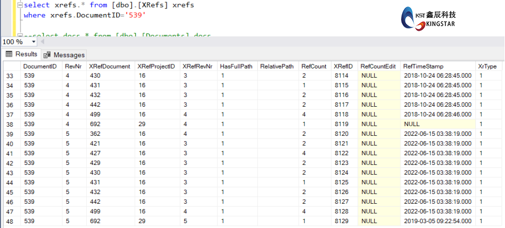Select the XRefDocument column header
The image size is (505, 228).
click(x=109, y=66)
